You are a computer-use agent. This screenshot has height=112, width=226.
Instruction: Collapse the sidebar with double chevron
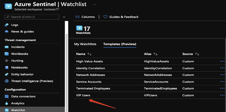click(x=64, y=17)
